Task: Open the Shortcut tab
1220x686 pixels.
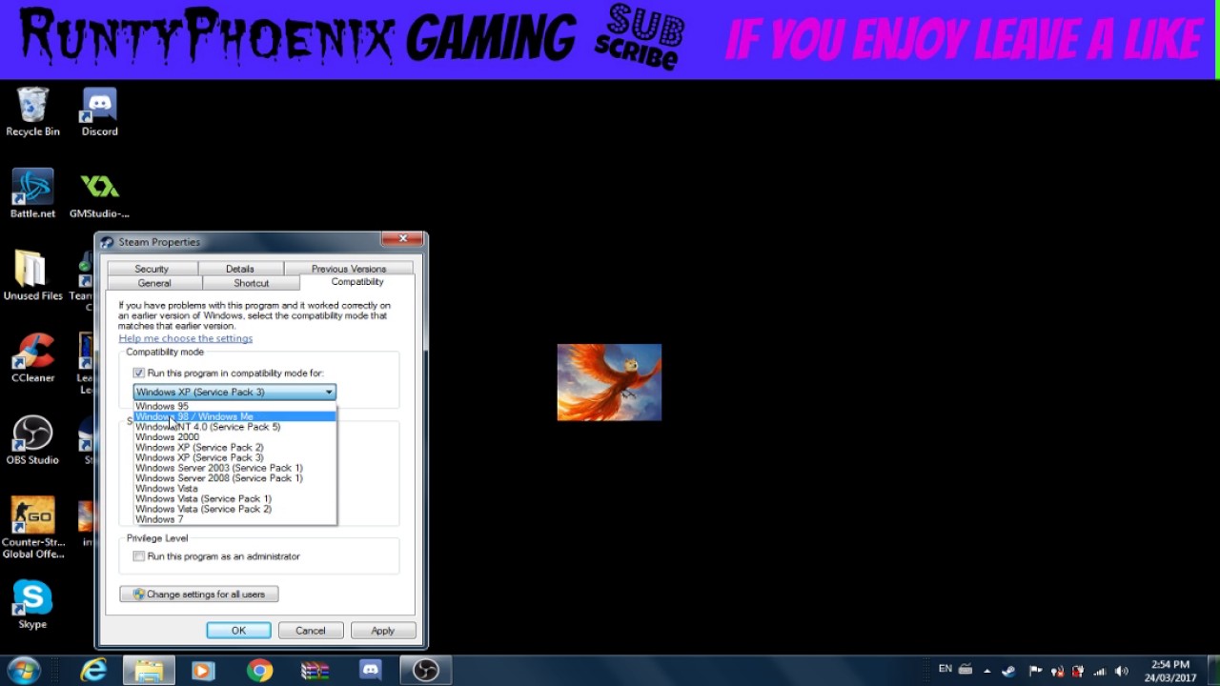Action: [x=252, y=283]
